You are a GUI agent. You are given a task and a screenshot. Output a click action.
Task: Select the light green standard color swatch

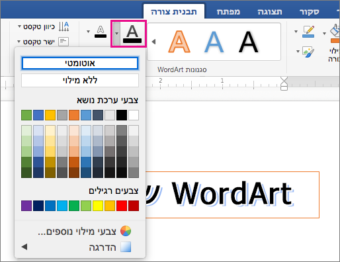86,206
